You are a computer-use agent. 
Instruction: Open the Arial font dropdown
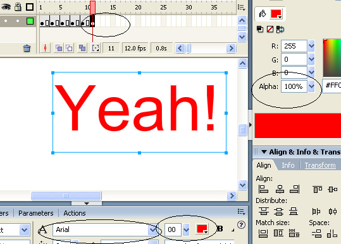tap(152, 230)
